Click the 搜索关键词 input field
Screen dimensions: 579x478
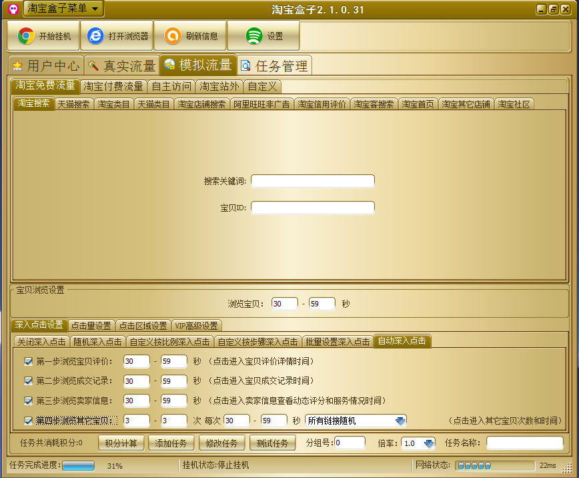click(x=312, y=181)
